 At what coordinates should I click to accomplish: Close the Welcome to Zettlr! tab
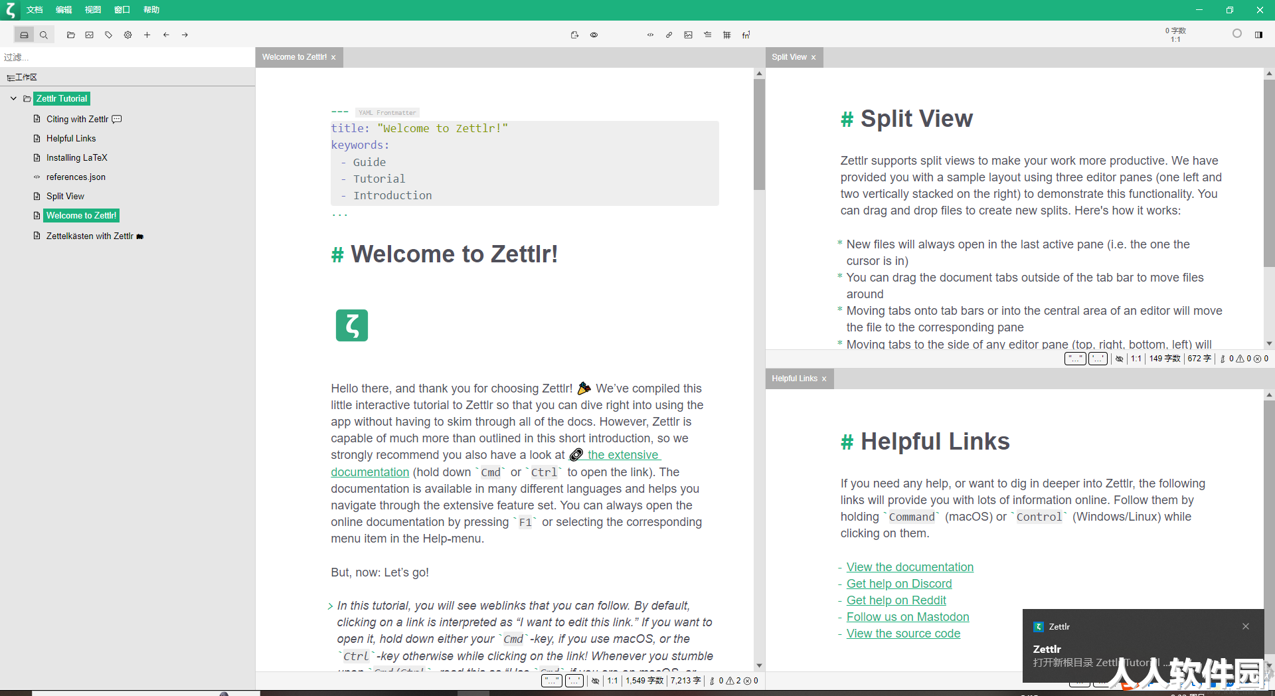pyautogui.click(x=333, y=58)
